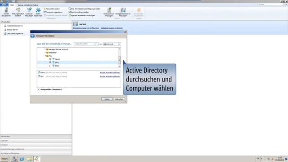
Task: Click the Backup-Server hinzufügen ribbon icon
Action: point(109,12)
